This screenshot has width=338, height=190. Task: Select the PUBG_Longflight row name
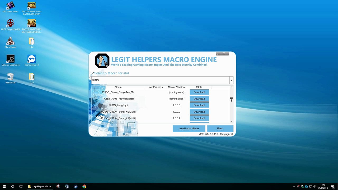(118, 105)
